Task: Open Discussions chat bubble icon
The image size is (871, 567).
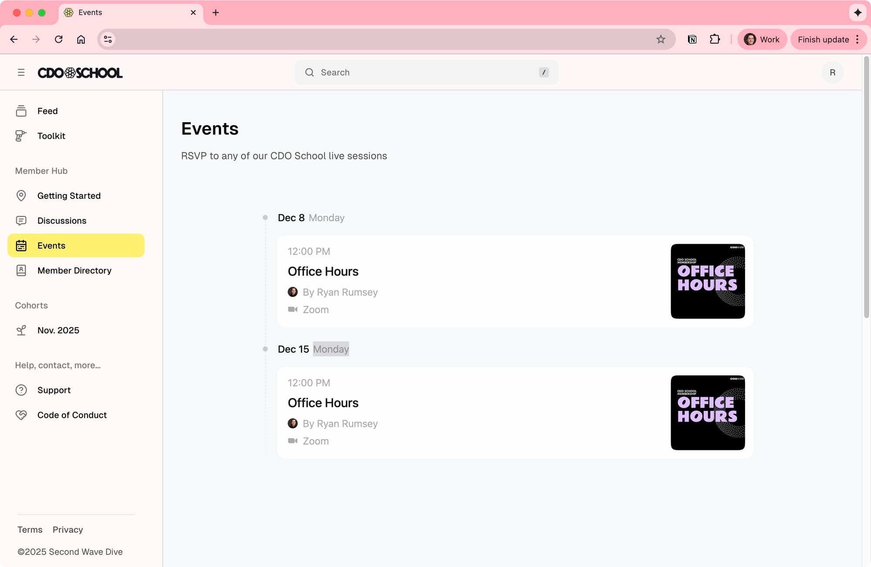Action: (x=21, y=221)
